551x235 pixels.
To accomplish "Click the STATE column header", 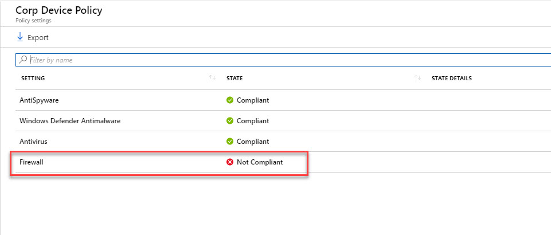I will (x=235, y=79).
